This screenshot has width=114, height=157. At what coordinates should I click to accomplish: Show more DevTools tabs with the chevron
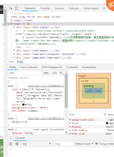coord(104,8)
